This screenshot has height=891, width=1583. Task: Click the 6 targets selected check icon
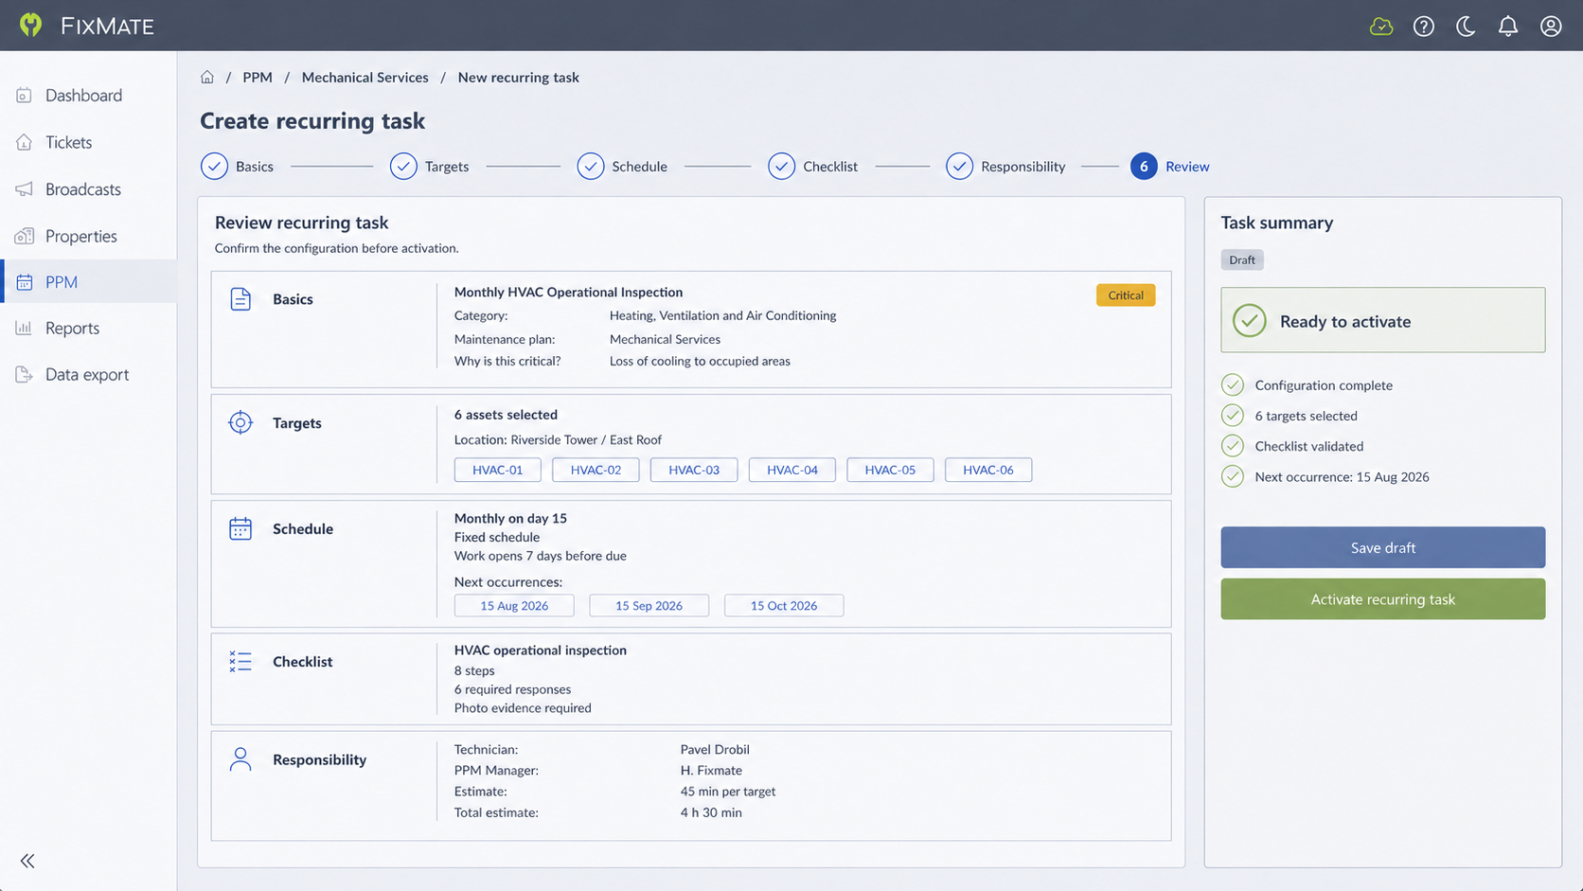click(x=1233, y=415)
